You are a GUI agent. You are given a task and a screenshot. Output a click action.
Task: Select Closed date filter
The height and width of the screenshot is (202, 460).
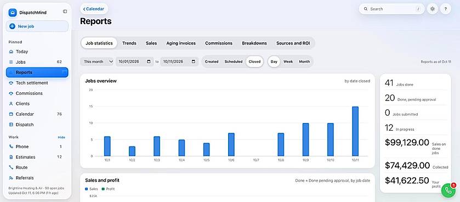(254, 61)
